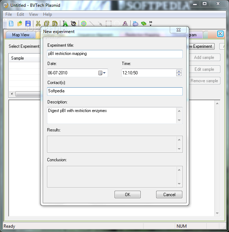The image size is (229, 232).
Task: Switch to the Map View tab
Action: [x=21, y=35]
